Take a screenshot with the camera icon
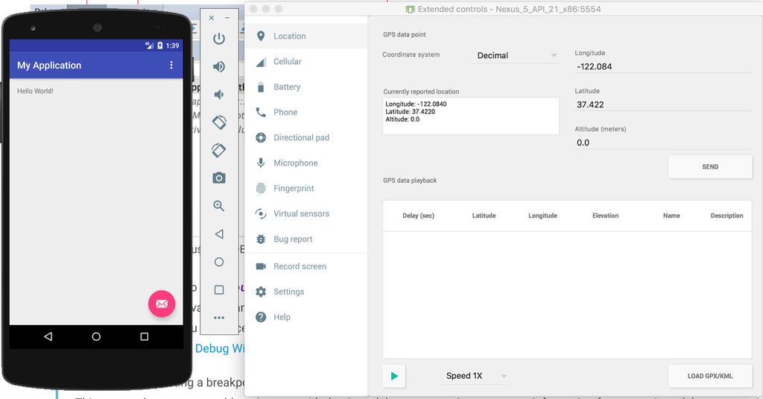763x399 pixels. (219, 177)
